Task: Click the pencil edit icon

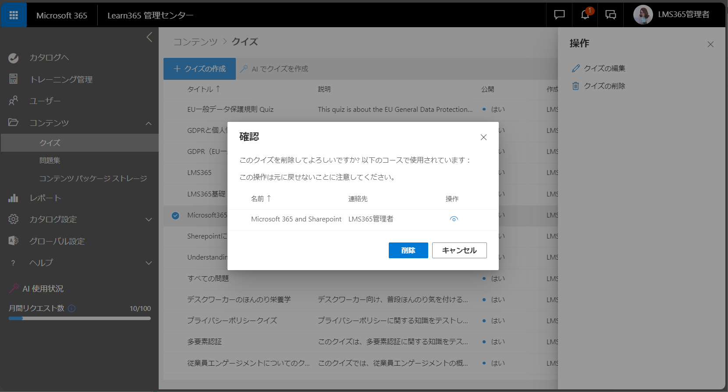Action: 576,68
